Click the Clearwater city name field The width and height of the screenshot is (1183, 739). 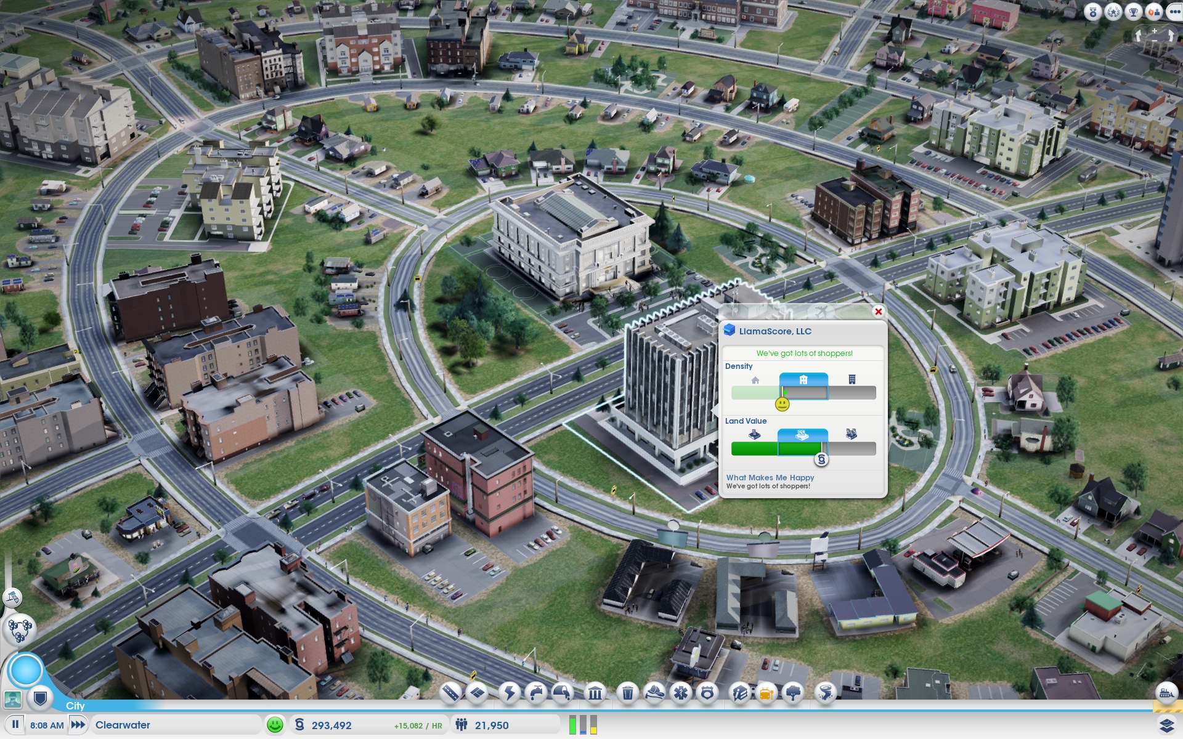tap(176, 725)
